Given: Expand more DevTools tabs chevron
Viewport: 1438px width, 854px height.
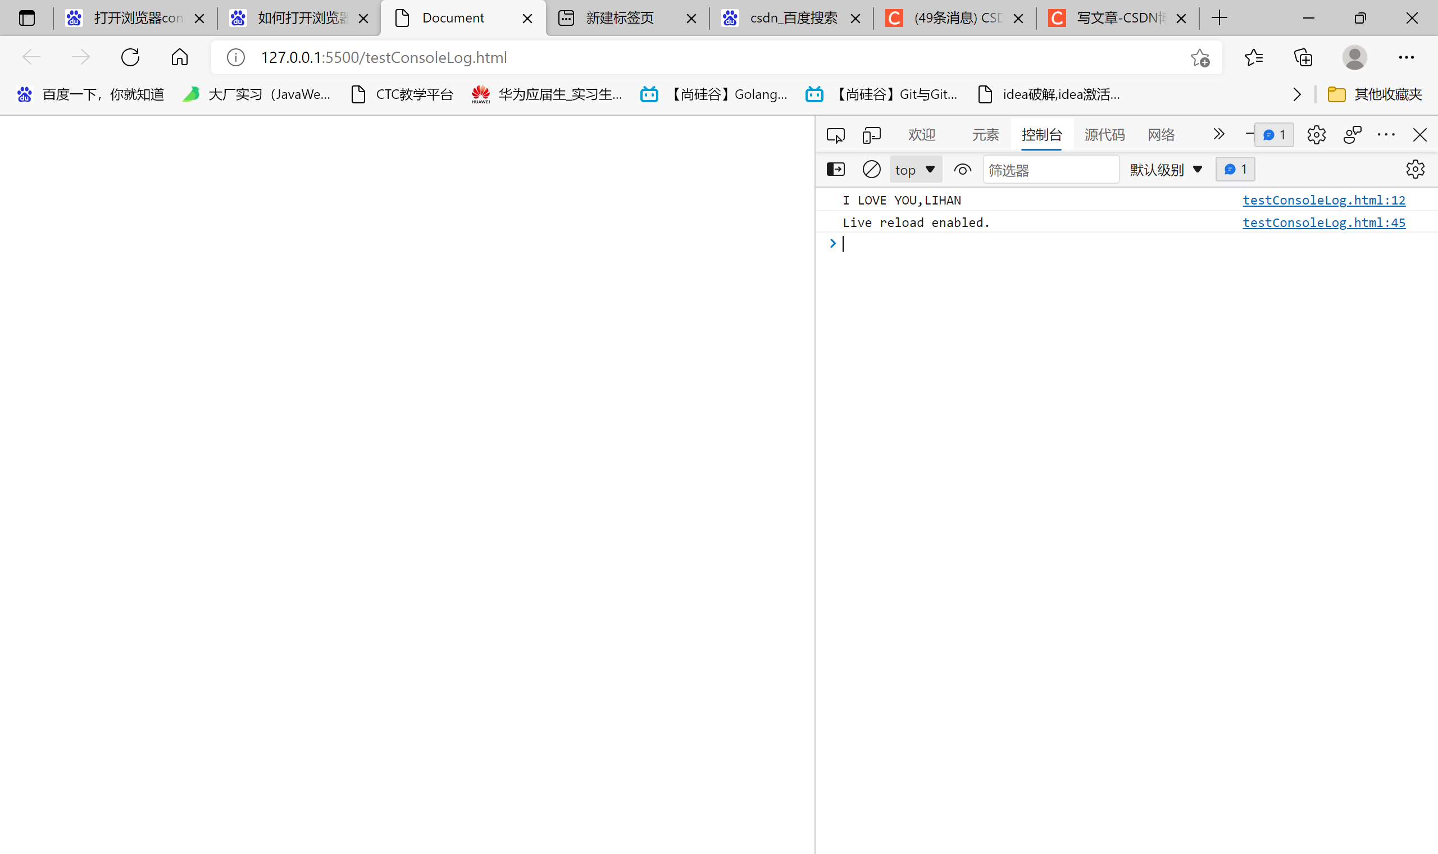Looking at the screenshot, I should pyautogui.click(x=1218, y=135).
